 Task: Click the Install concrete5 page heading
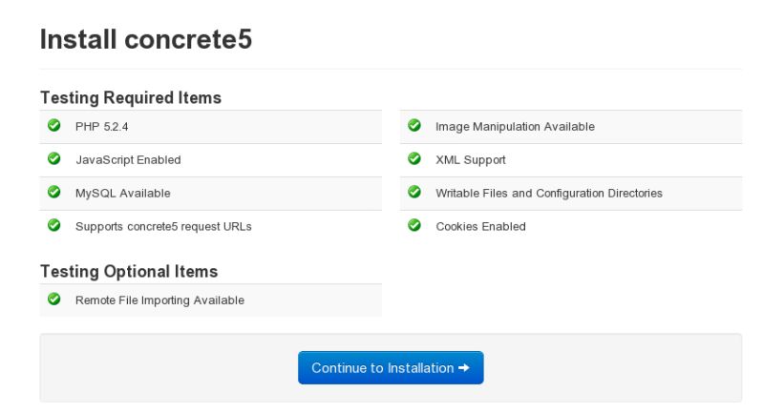[x=146, y=41]
